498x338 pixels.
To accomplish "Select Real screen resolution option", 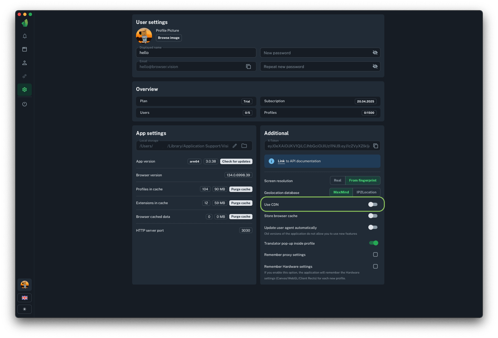I will pos(337,180).
